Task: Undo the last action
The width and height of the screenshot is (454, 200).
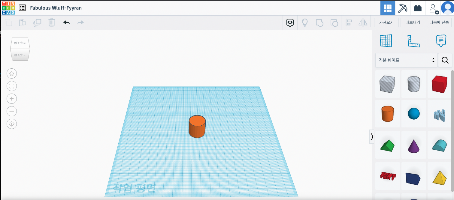Action: coord(66,22)
